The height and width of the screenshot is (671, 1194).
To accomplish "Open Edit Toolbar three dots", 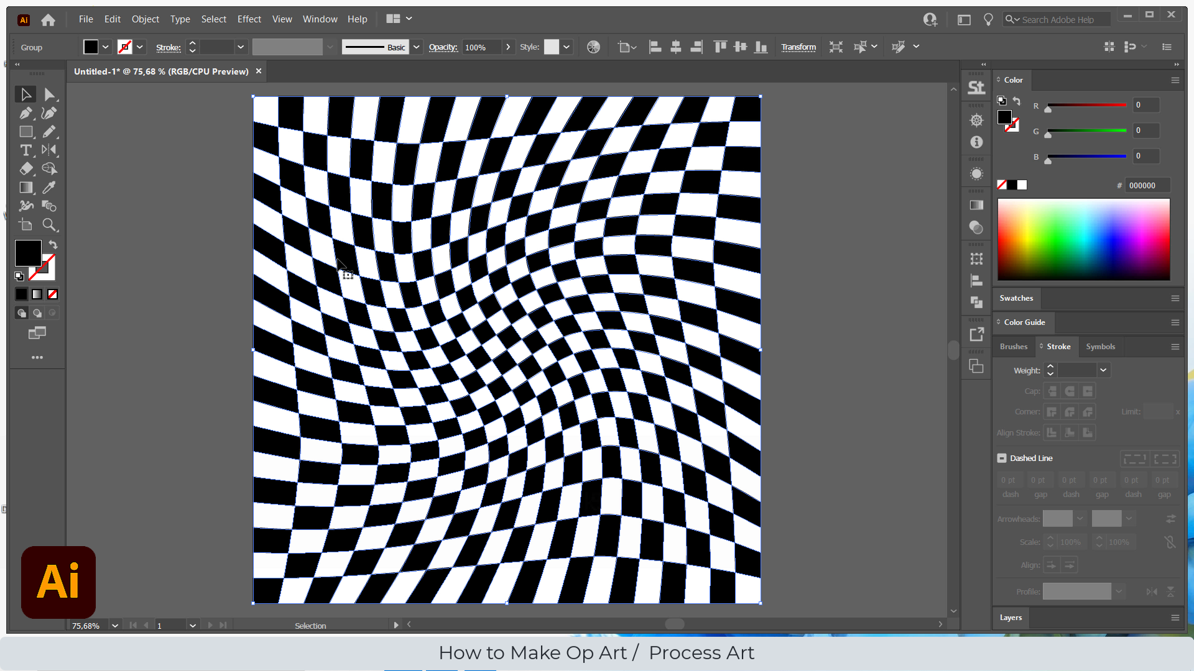I will point(37,357).
